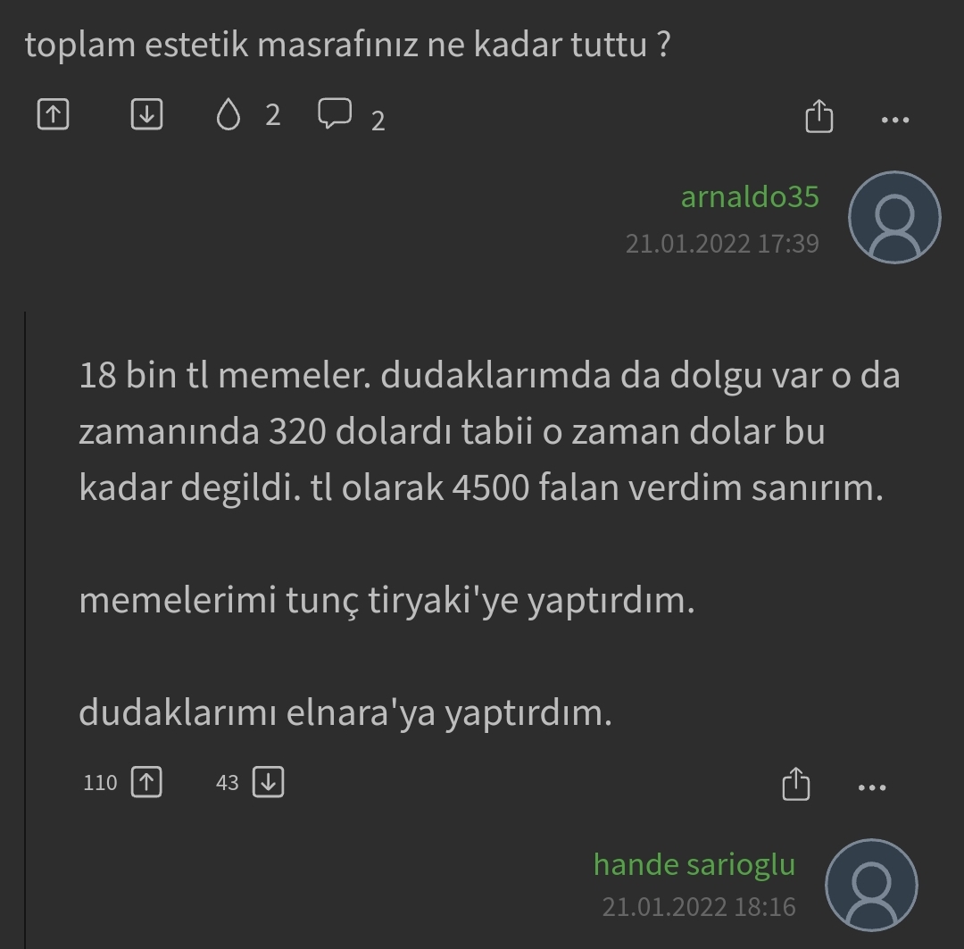
Task: Open the 21.01.2022 18:16 timestamp link
Action: pyautogui.click(x=698, y=907)
